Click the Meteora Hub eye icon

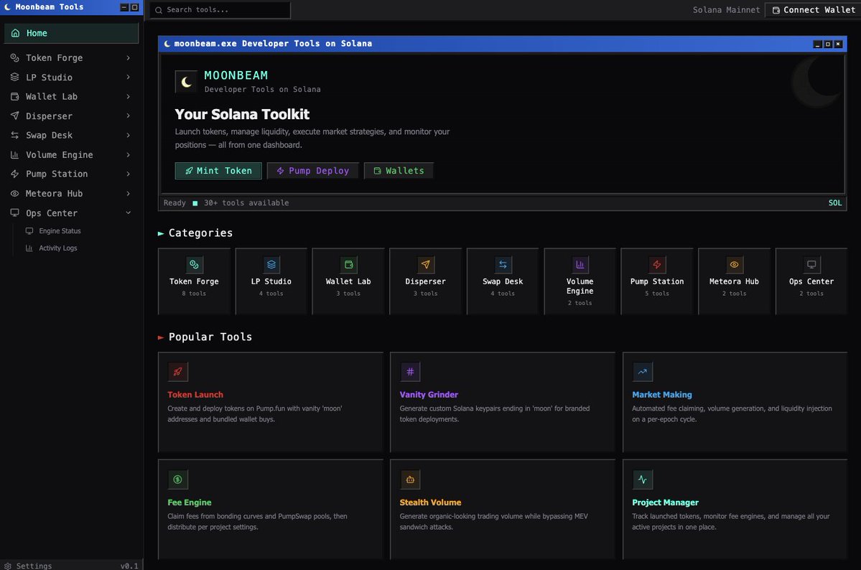pyautogui.click(x=734, y=264)
